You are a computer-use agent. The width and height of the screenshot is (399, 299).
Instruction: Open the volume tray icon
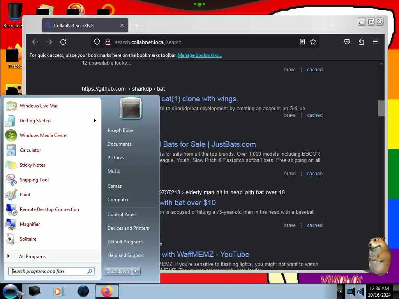[360, 292]
